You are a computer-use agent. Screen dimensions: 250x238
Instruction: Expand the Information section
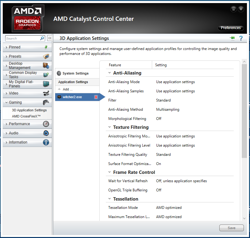[6, 142]
